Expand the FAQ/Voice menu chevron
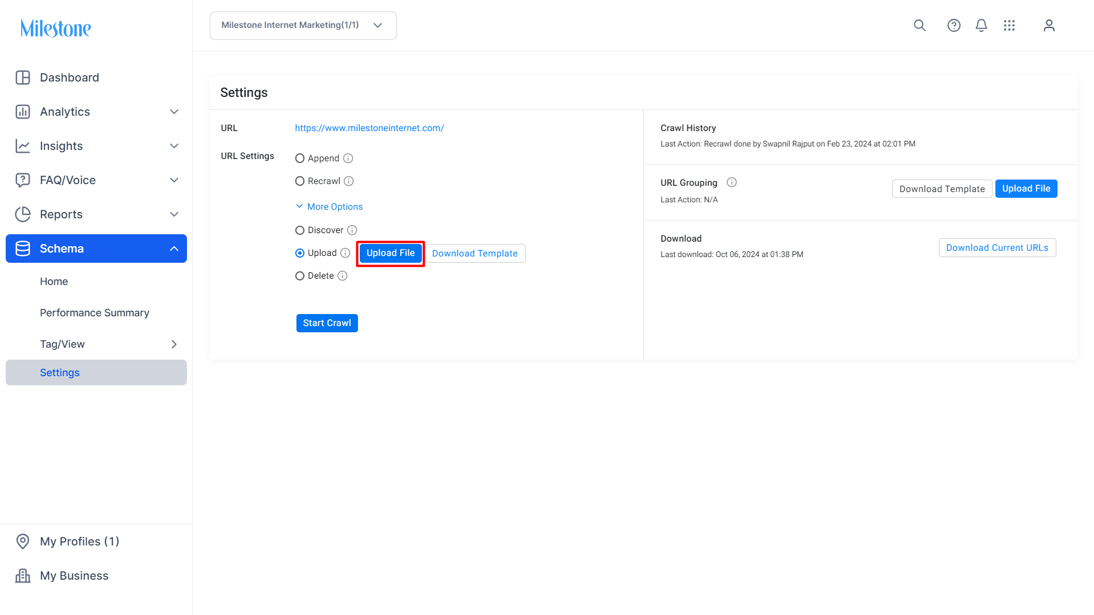 pyautogui.click(x=174, y=180)
